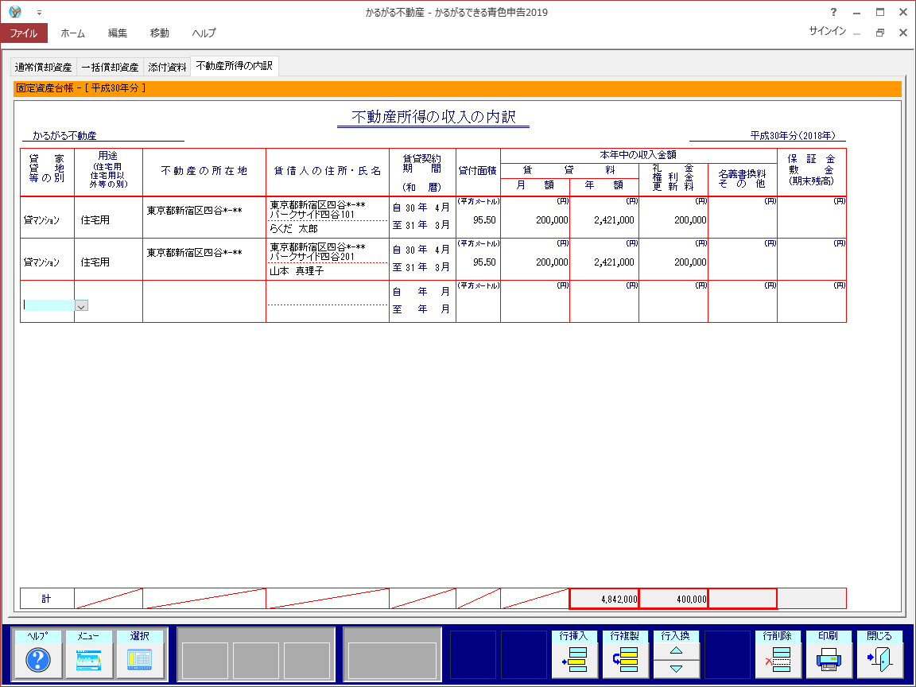
Task: Open the 移動 menu
Action: pos(160,33)
